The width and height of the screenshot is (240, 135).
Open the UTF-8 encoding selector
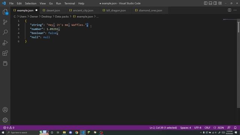(198, 127)
